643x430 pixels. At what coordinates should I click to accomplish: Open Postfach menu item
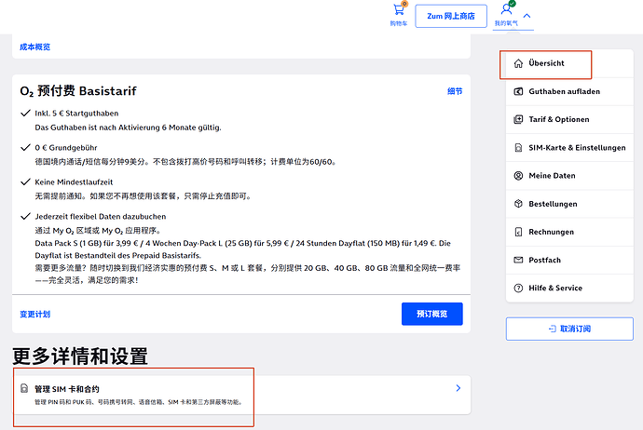(x=569, y=260)
